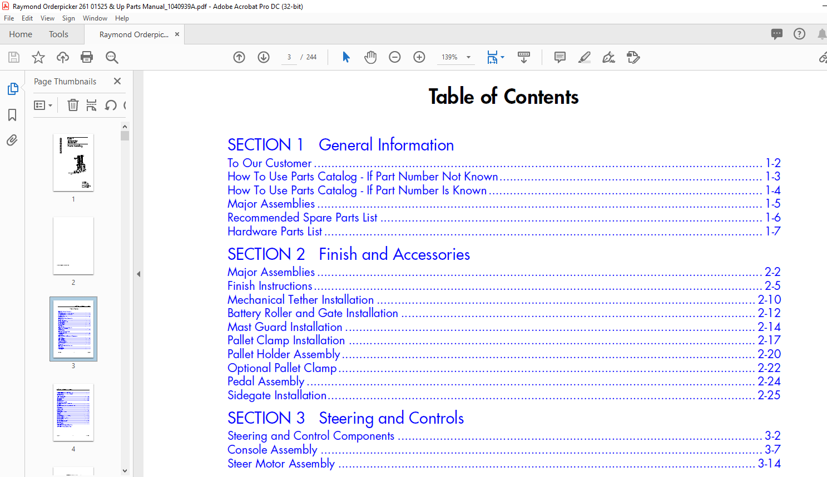
Task: Click the cloud upload share icon
Action: (63, 57)
